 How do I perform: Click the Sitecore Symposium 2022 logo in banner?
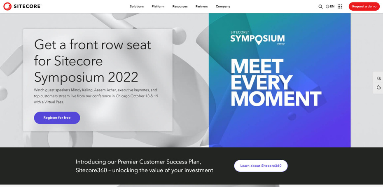point(257,38)
